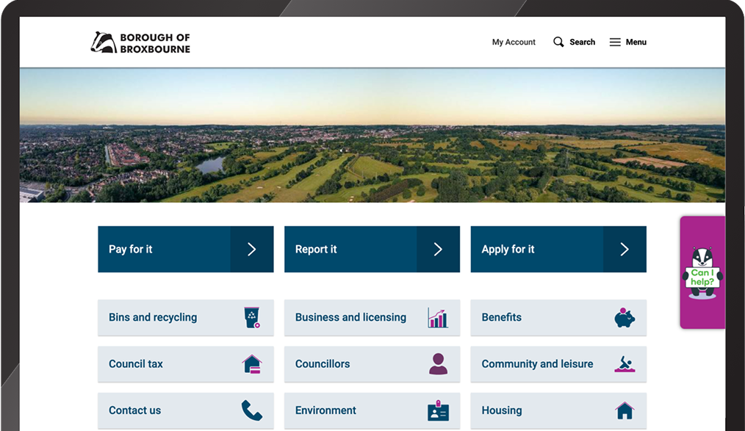
Task: Go to the Housing link
Action: pyautogui.click(x=502, y=410)
